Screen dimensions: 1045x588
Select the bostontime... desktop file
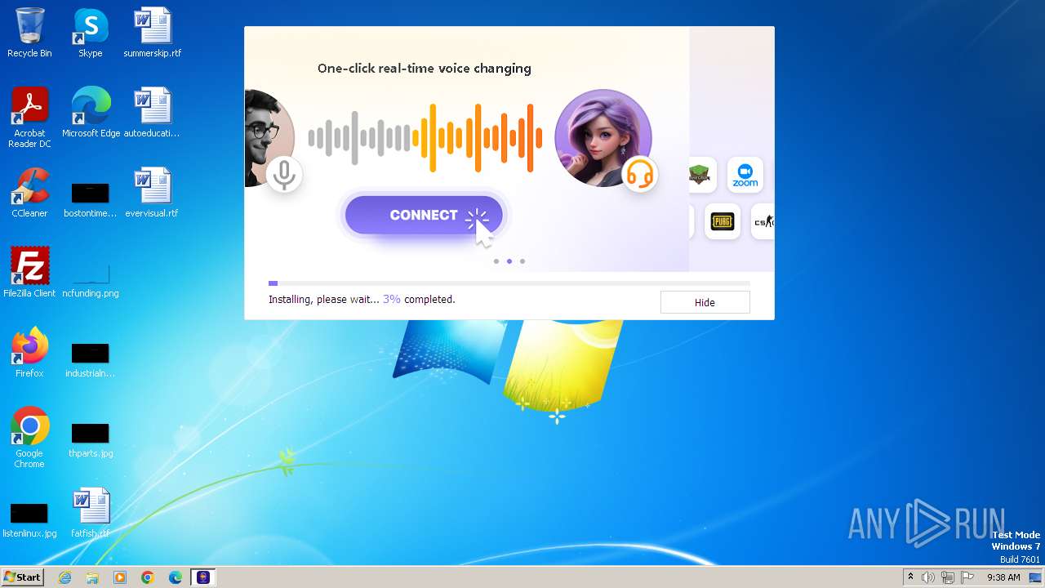(x=90, y=199)
